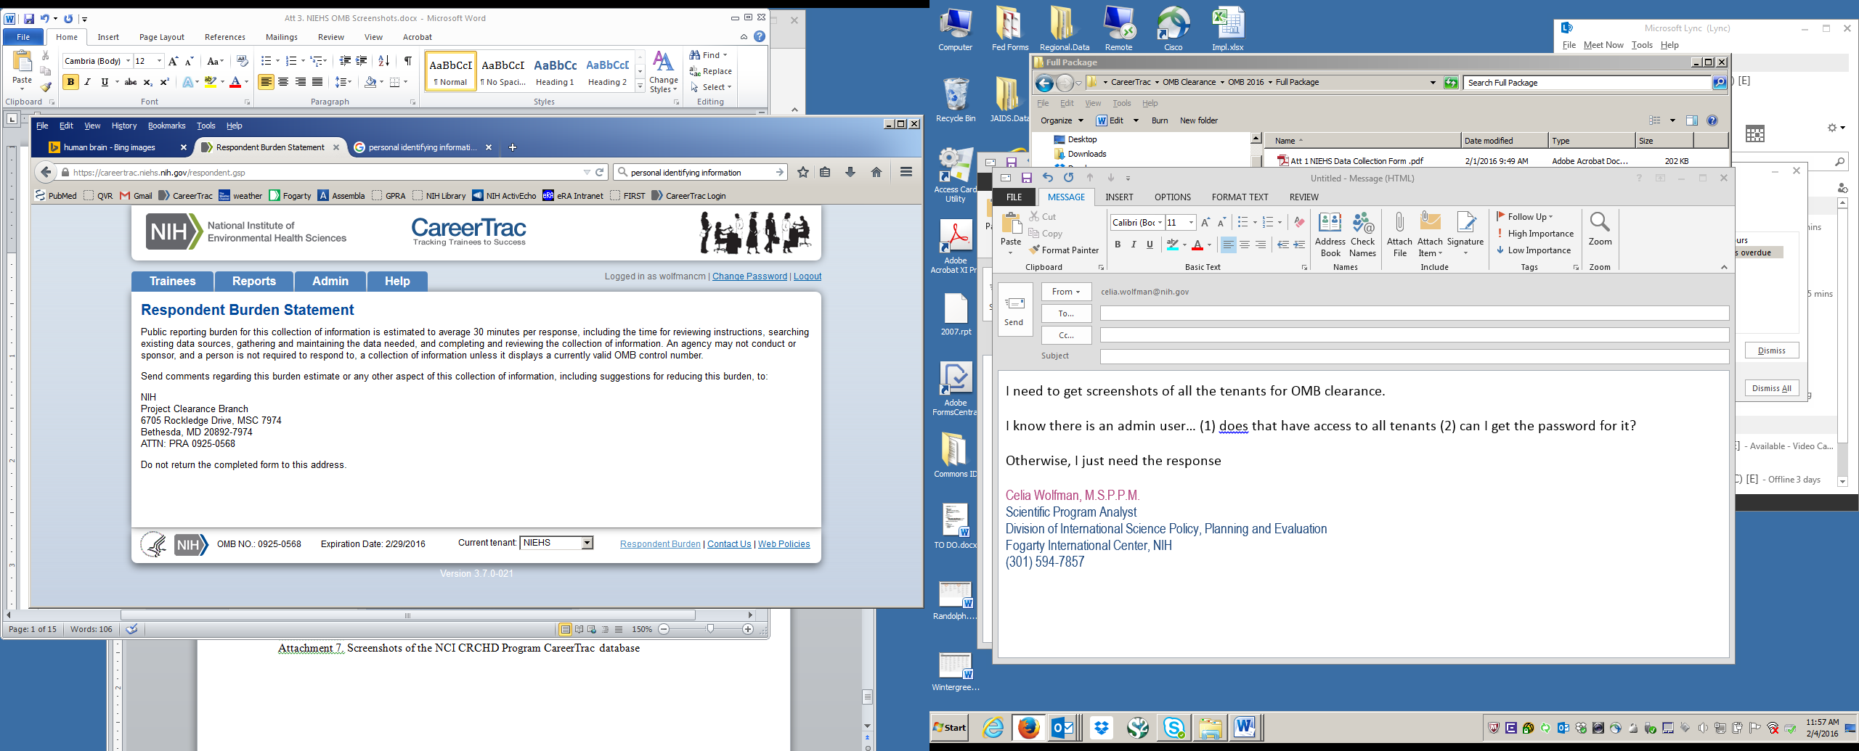This screenshot has width=1859, height=751.
Task: Expand the From sender dropdown
Action: pyautogui.click(x=1066, y=292)
